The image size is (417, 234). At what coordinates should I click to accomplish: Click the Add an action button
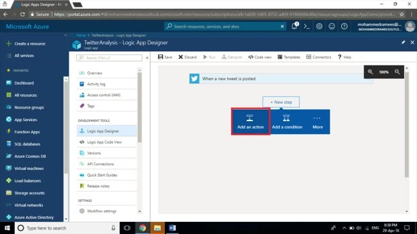(x=250, y=122)
